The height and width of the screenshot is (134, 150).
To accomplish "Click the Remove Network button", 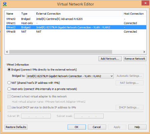I will 135,59.
